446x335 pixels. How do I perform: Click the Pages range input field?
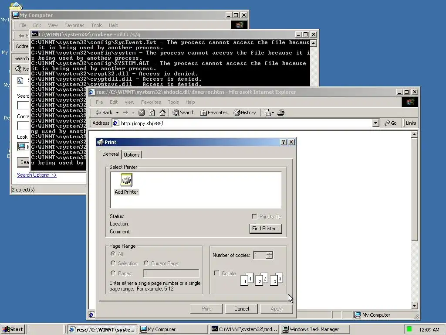click(x=171, y=273)
